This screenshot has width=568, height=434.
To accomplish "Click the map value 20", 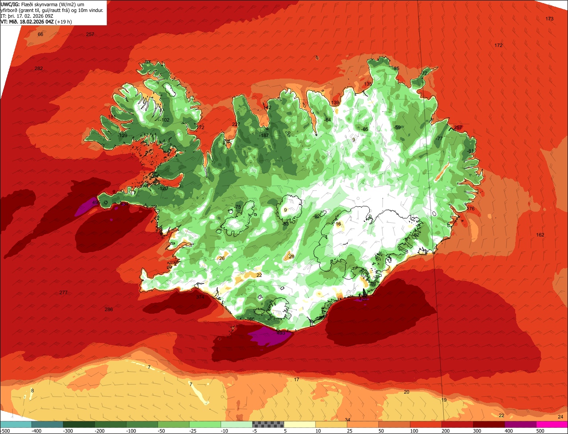I will [x=406, y=392].
